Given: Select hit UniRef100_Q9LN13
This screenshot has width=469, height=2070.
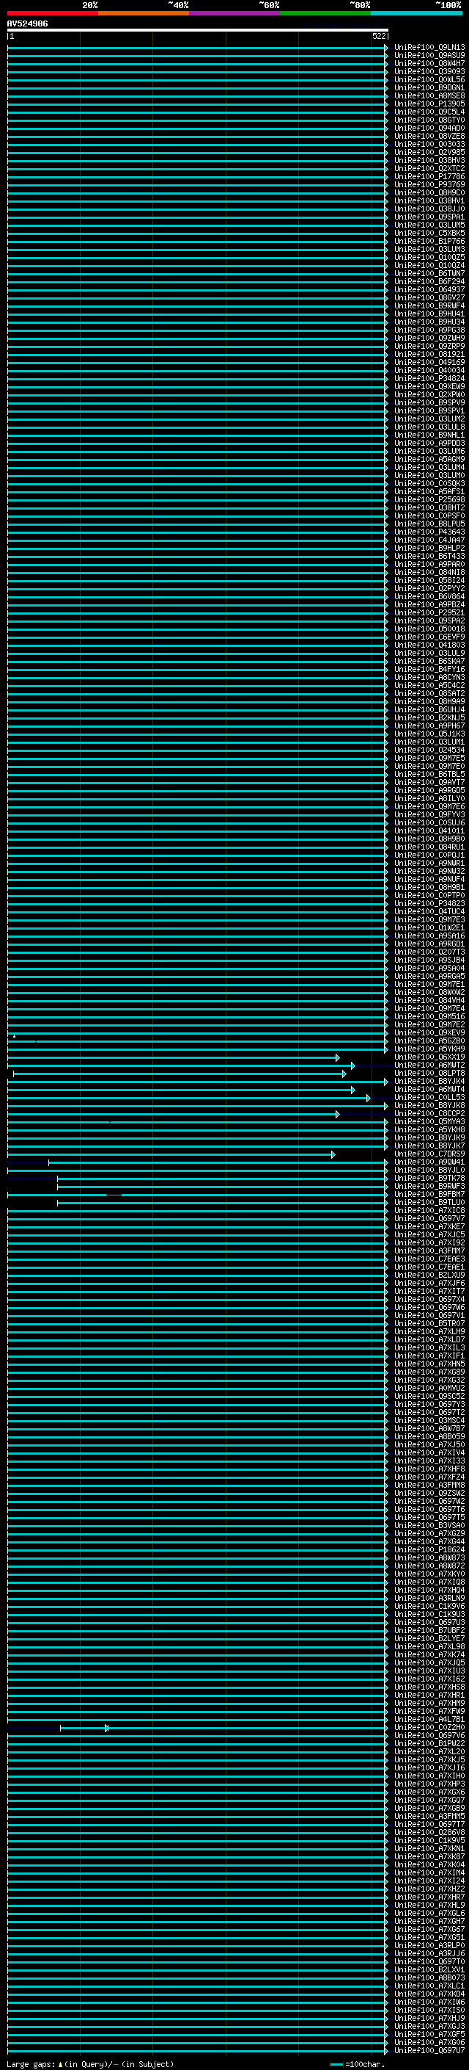Looking at the screenshot, I should tap(429, 48).
